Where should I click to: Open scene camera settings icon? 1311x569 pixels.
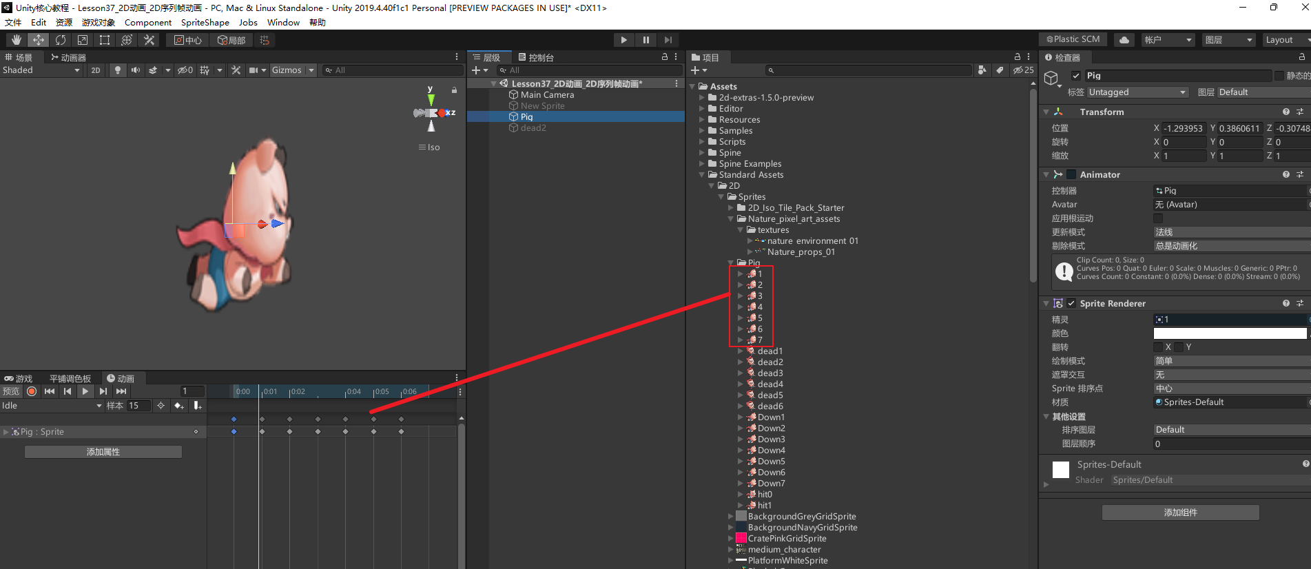point(253,70)
